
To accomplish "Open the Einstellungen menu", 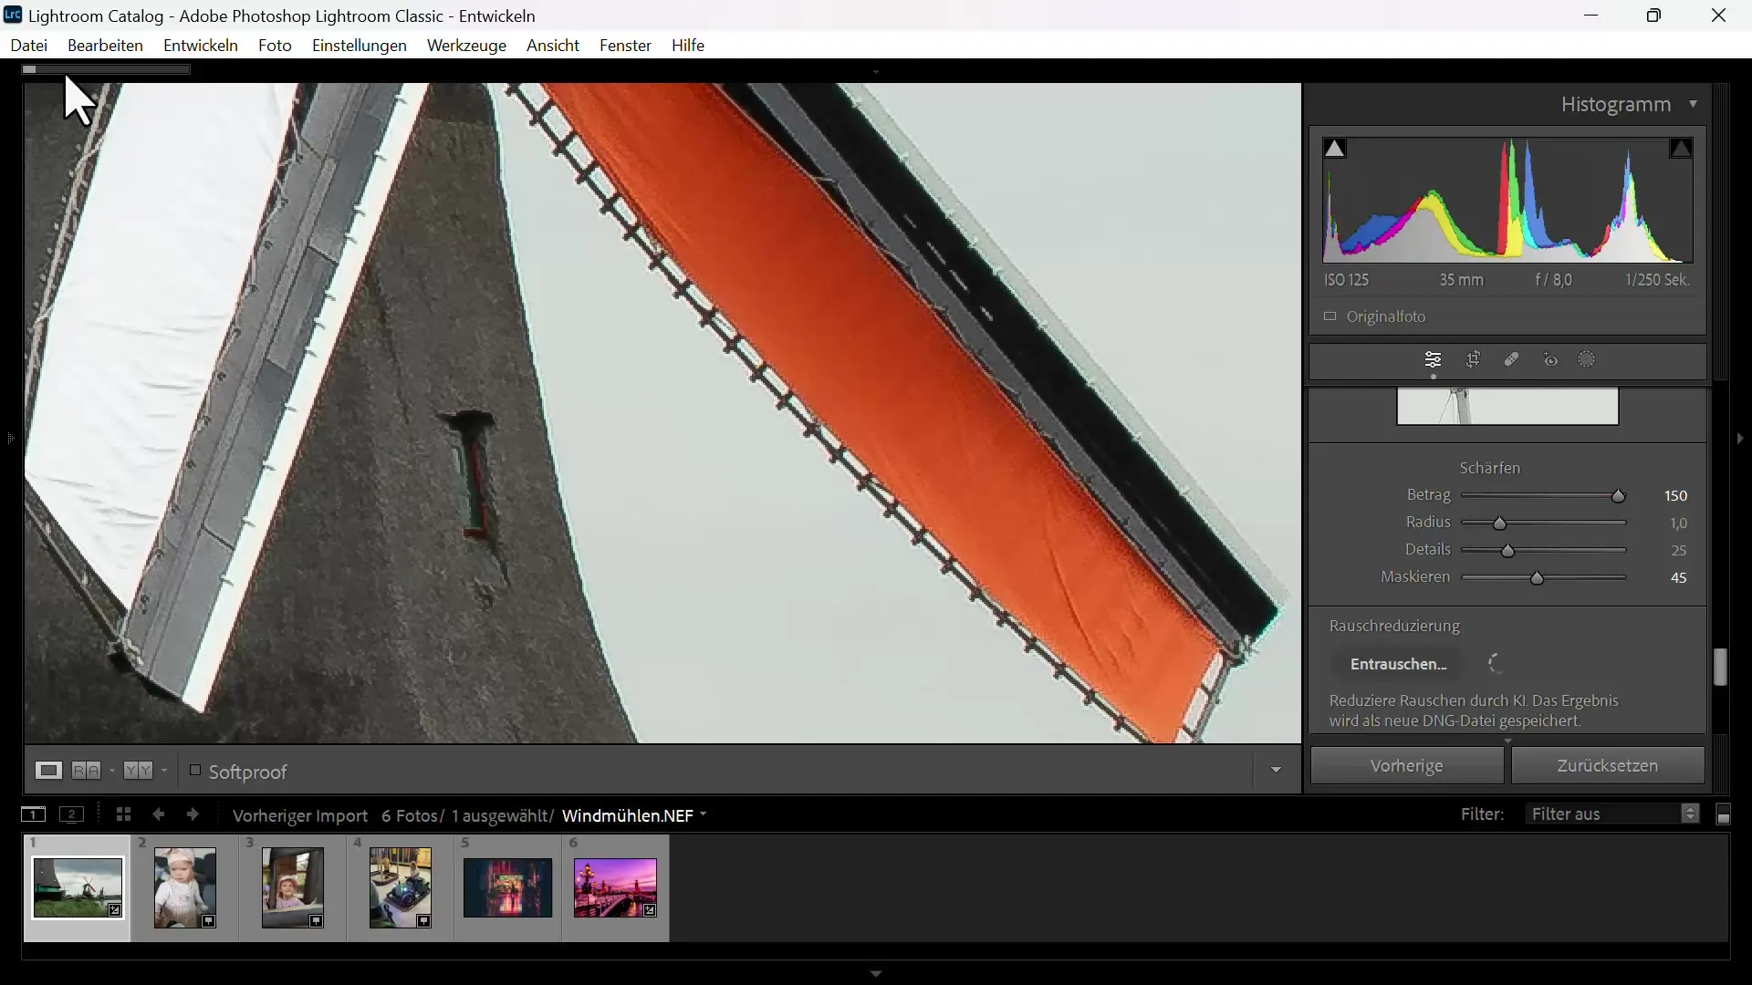I will pos(360,46).
